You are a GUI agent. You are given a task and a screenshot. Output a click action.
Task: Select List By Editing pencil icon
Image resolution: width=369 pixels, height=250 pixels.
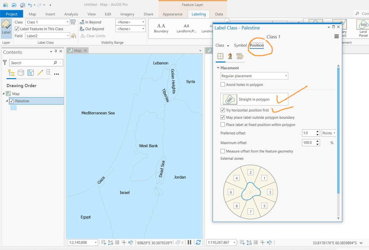[40, 72]
